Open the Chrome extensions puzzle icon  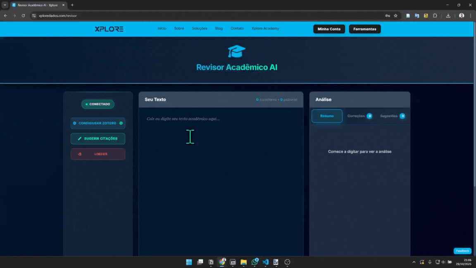tap(435, 16)
